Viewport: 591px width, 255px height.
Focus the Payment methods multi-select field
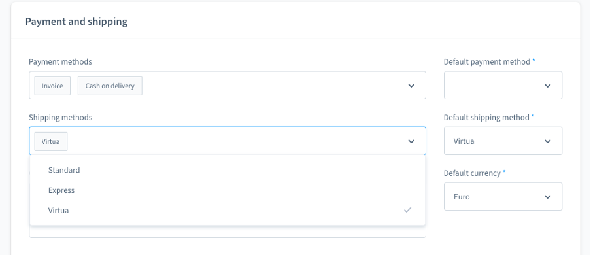pos(228,85)
